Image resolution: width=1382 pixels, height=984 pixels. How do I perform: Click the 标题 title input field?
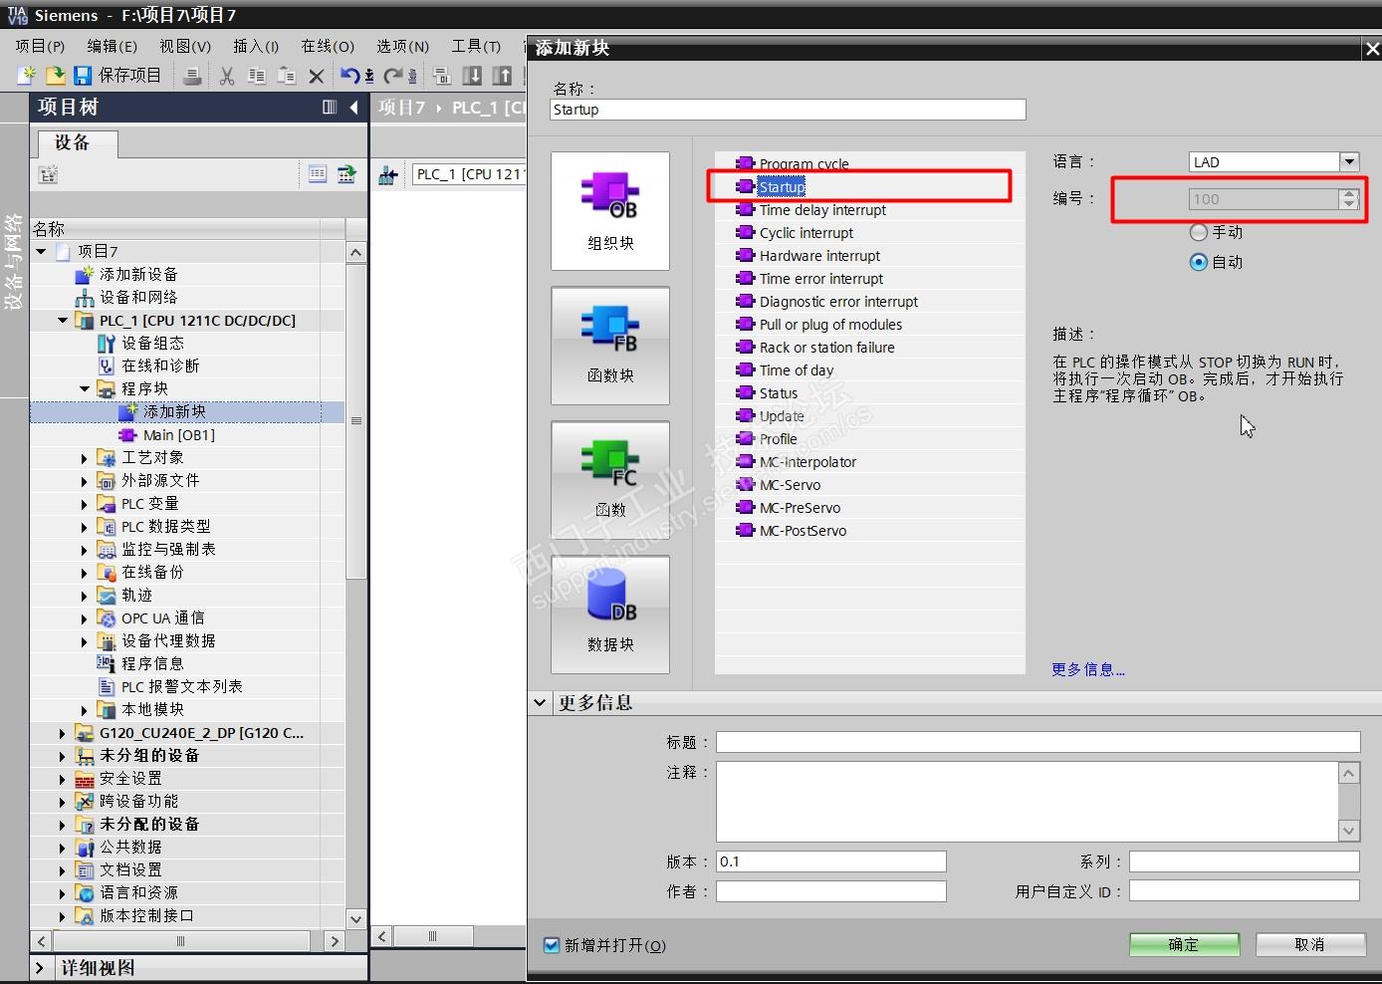(1038, 742)
